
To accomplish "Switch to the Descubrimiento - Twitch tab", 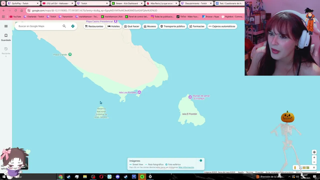I will [196, 3].
